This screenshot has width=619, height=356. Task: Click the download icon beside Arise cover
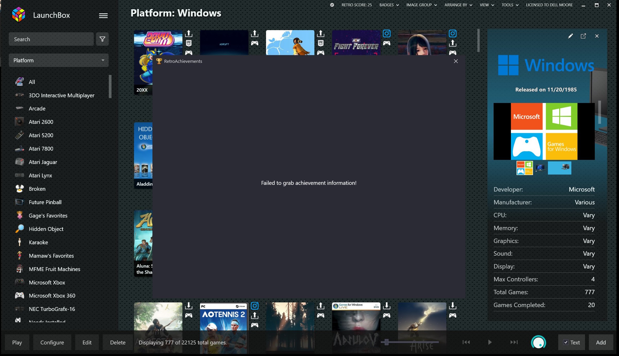coord(453,306)
